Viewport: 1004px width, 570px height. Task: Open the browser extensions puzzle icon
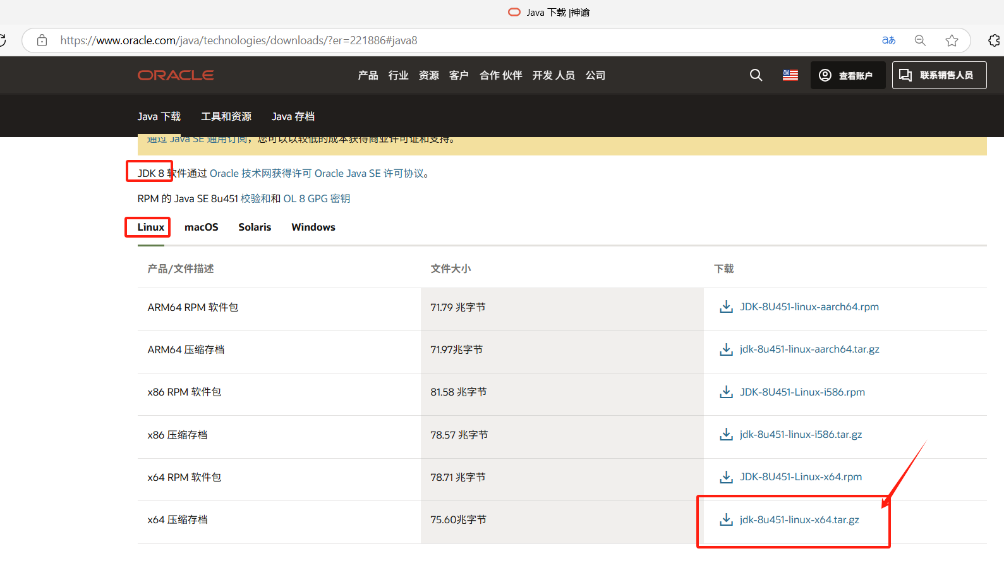994,40
